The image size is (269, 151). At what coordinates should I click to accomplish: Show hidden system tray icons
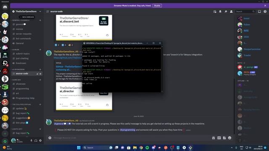232,148
